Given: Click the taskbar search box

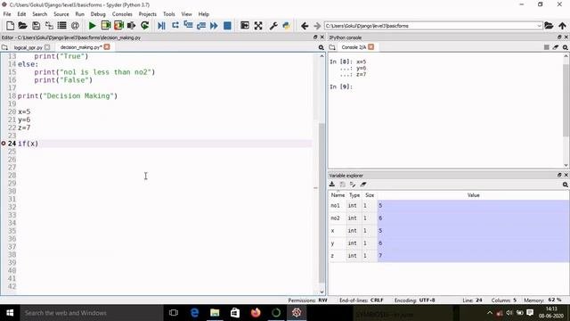Looking at the screenshot, I should 91,313.
